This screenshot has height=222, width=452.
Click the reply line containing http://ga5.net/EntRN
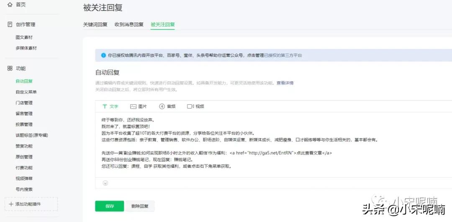pos(217,153)
